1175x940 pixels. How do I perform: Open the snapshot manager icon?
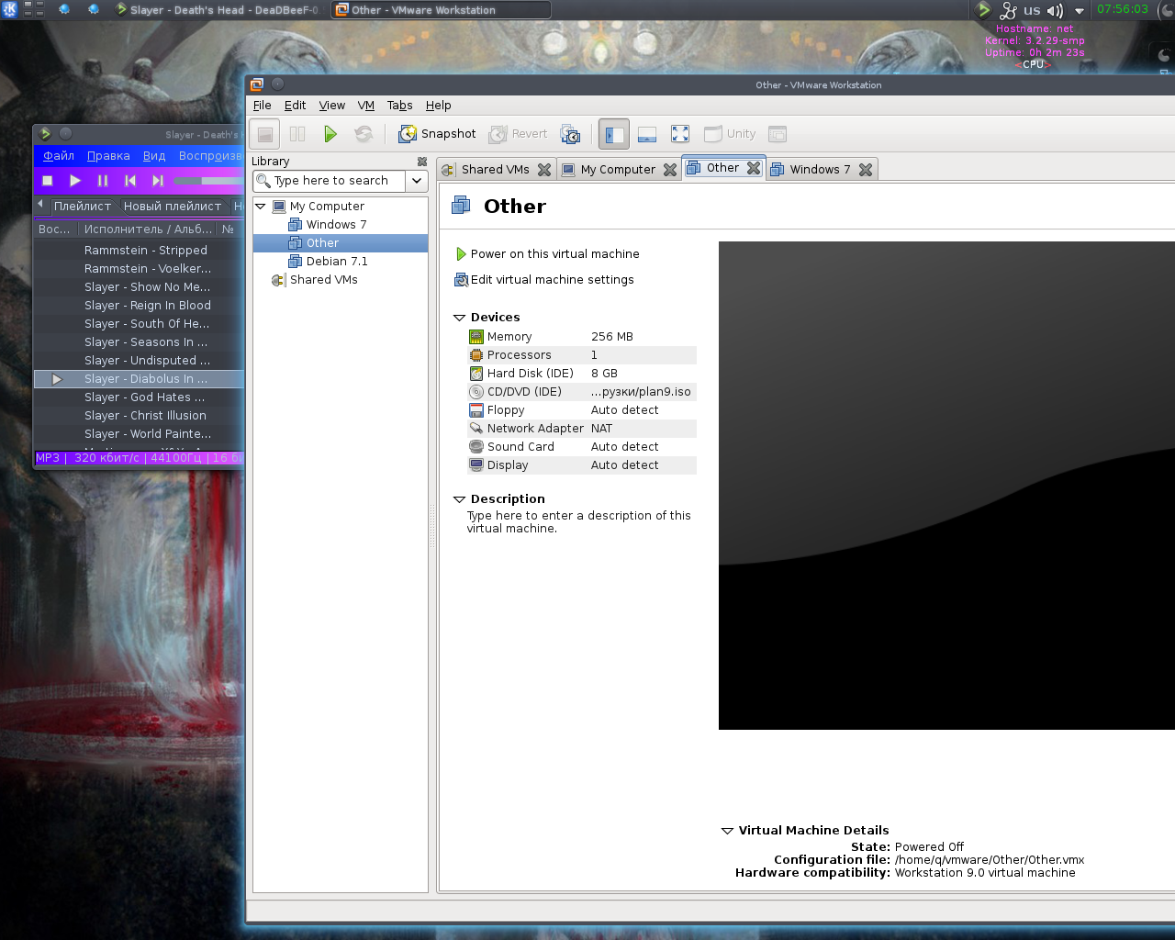[570, 134]
